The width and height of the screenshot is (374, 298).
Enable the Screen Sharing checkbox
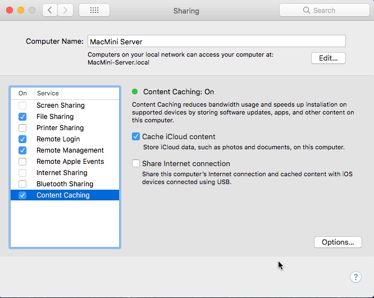(22, 106)
